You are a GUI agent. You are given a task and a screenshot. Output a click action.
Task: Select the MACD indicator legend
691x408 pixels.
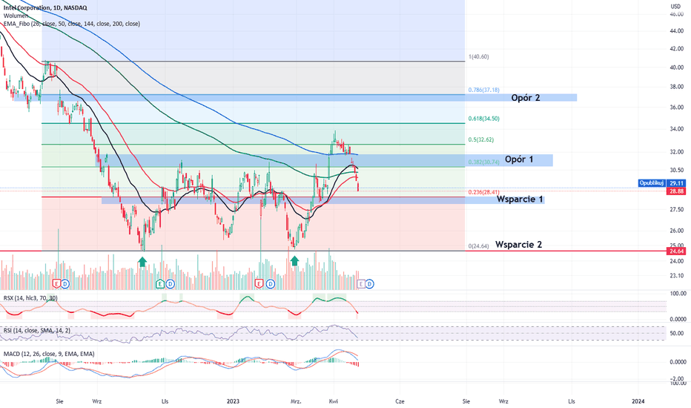tap(49, 354)
